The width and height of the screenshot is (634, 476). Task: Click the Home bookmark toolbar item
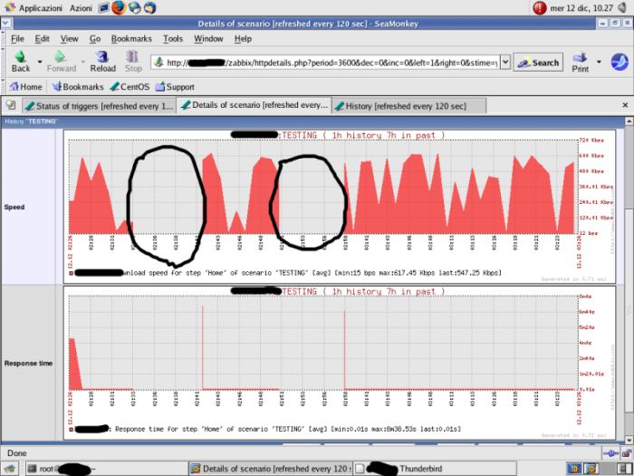[25, 87]
